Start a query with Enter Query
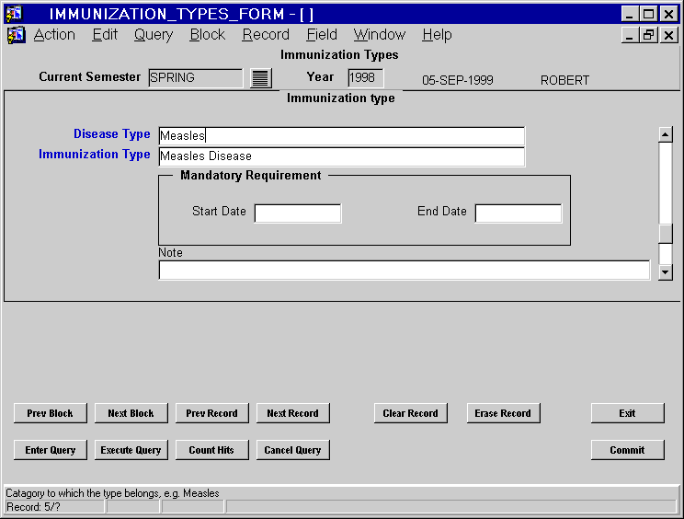 [51, 450]
